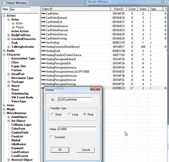This screenshot has width=169, height=162.
Task: Click the var icon beside HirelingGold
Action: coord(43,51)
